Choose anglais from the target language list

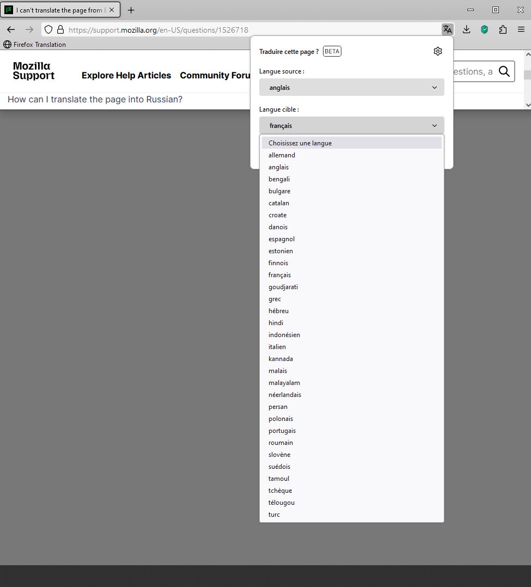352,167
